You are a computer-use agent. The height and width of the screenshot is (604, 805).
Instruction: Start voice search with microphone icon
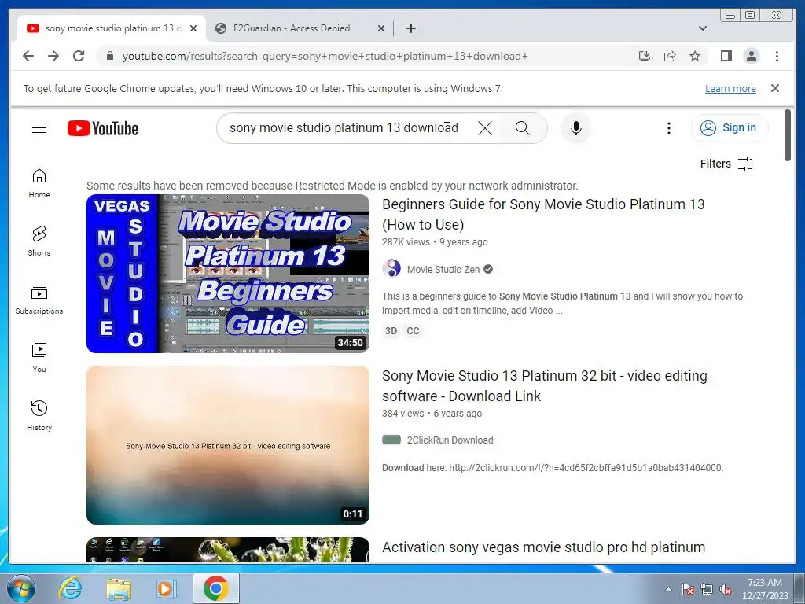pos(576,128)
